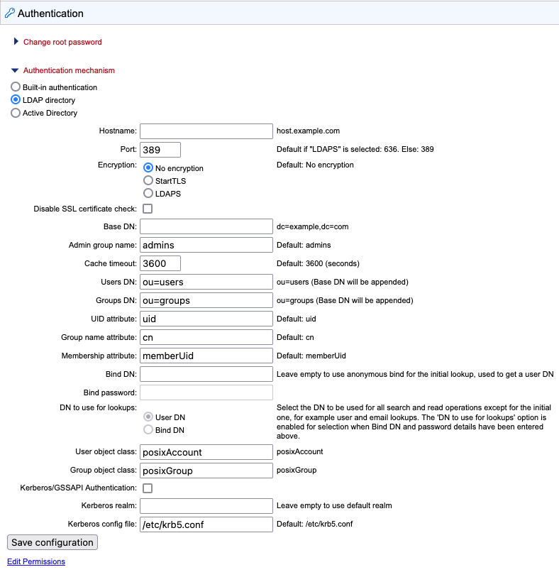Choose StartTLS encryption

pos(148,180)
